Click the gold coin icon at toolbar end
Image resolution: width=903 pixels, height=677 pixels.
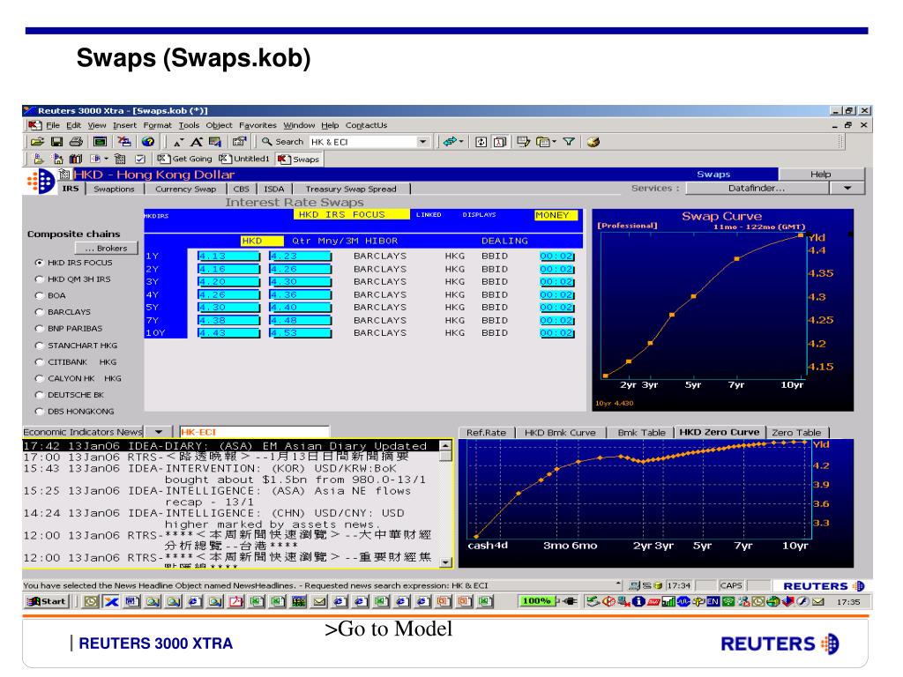coord(593,142)
